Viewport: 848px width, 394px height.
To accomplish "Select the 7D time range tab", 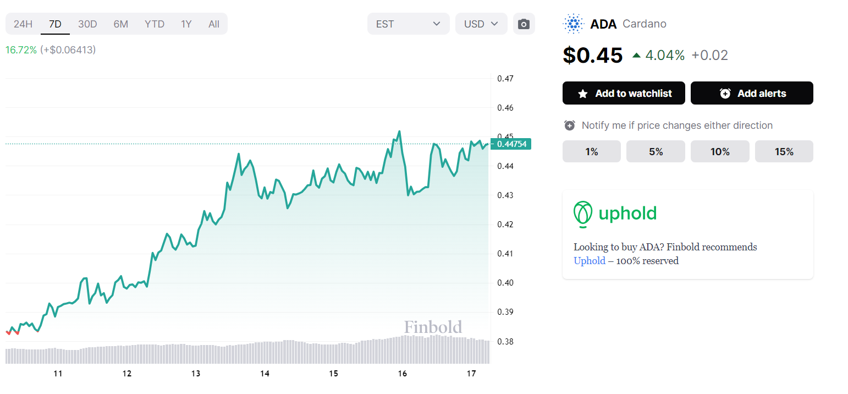I will tap(55, 24).
